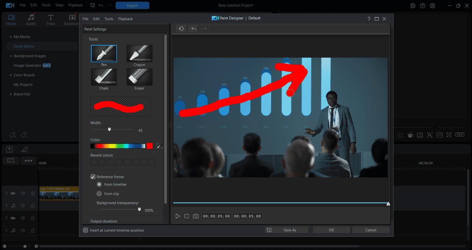This screenshot has height=250, width=472.
Task: Open Tools menu in Paint Designer
Action: [109, 19]
